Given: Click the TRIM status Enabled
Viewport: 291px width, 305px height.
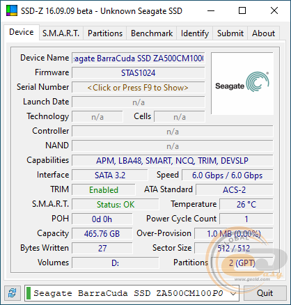Looking at the screenshot, I should (104, 190).
